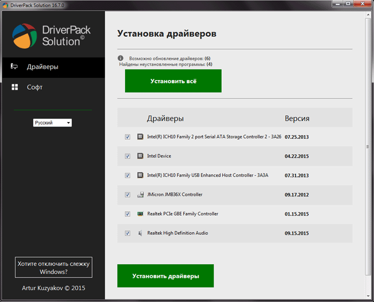The height and width of the screenshot is (302, 374).
Task: Click Realtek PCIe GBE network card icon
Action: (x=140, y=214)
